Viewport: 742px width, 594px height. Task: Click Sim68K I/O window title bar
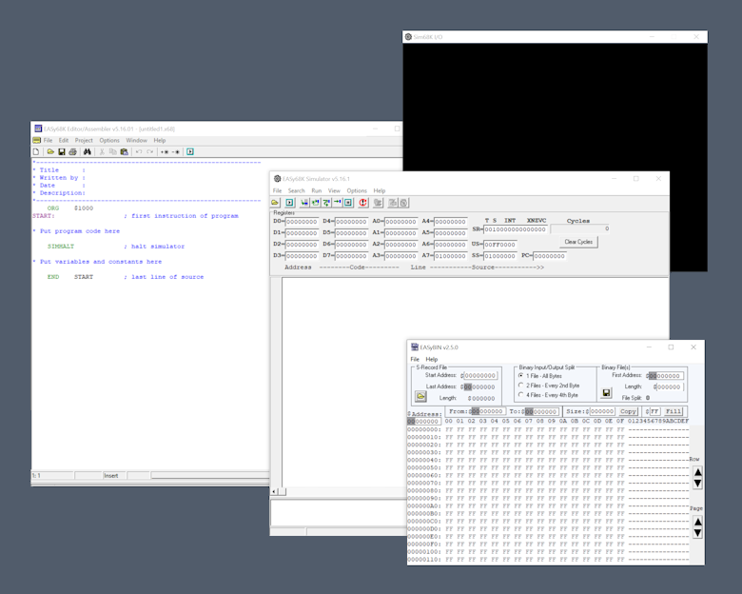[555, 36]
